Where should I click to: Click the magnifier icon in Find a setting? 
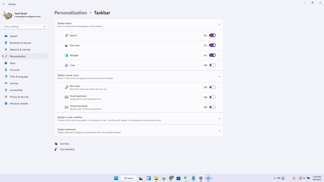(x=44, y=27)
